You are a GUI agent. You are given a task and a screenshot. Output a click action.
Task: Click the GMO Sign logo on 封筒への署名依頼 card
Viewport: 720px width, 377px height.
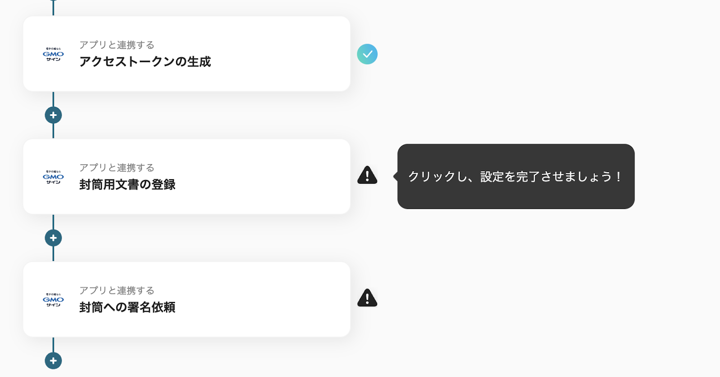coord(53,300)
